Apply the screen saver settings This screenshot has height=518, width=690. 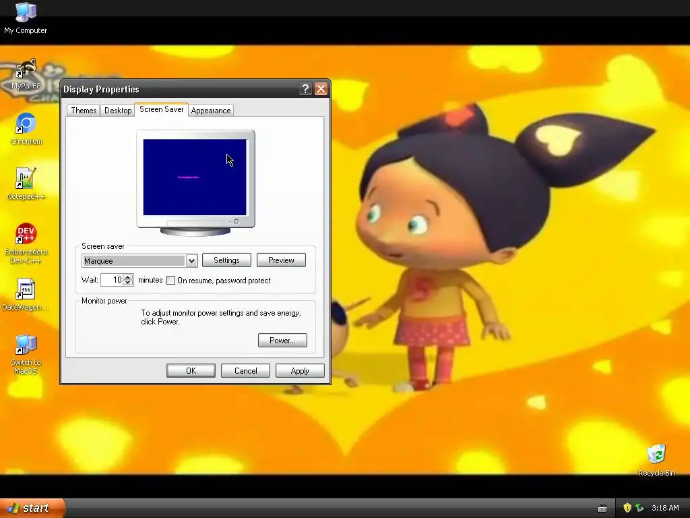coord(300,371)
